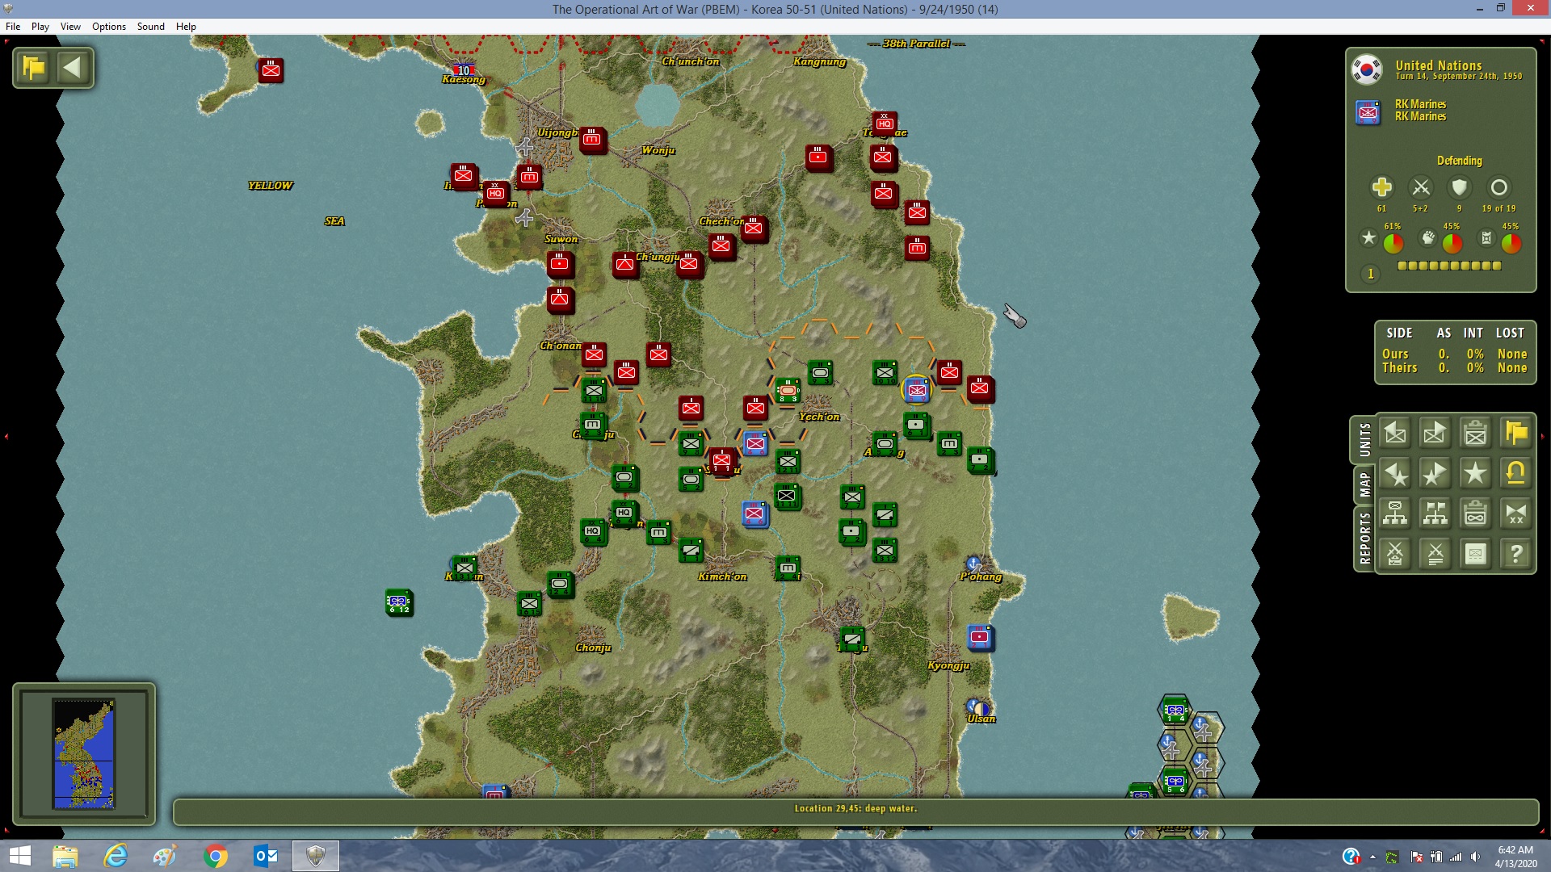Screen dimensions: 1551x872
Task: Open the crossed swords checklist planner icon
Action: [x=1395, y=554]
